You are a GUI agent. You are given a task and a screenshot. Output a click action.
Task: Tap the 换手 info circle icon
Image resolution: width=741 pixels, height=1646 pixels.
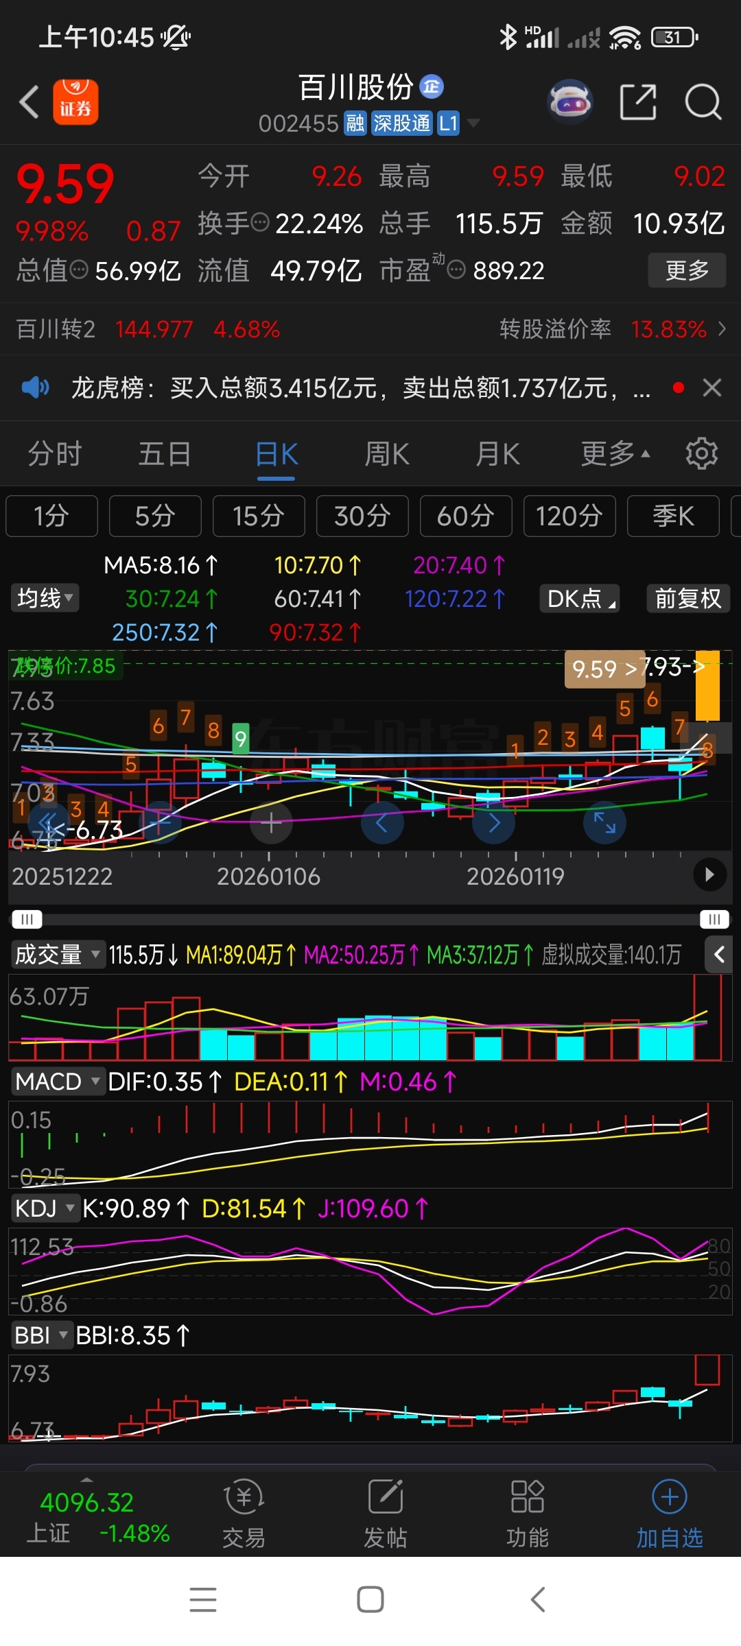tap(260, 222)
